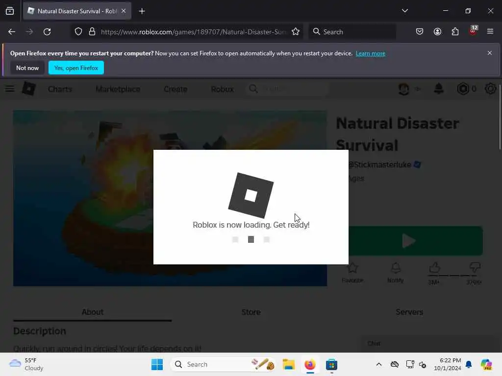
Task: Bookmark this page with star icon
Action: (296, 32)
